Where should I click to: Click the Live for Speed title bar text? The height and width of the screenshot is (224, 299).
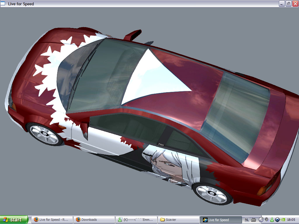(21, 4)
